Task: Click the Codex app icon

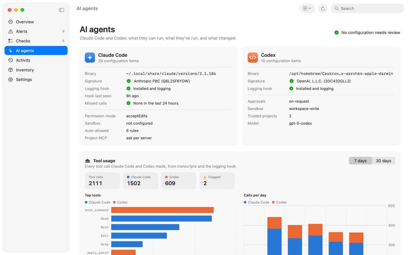Action: [x=252, y=58]
